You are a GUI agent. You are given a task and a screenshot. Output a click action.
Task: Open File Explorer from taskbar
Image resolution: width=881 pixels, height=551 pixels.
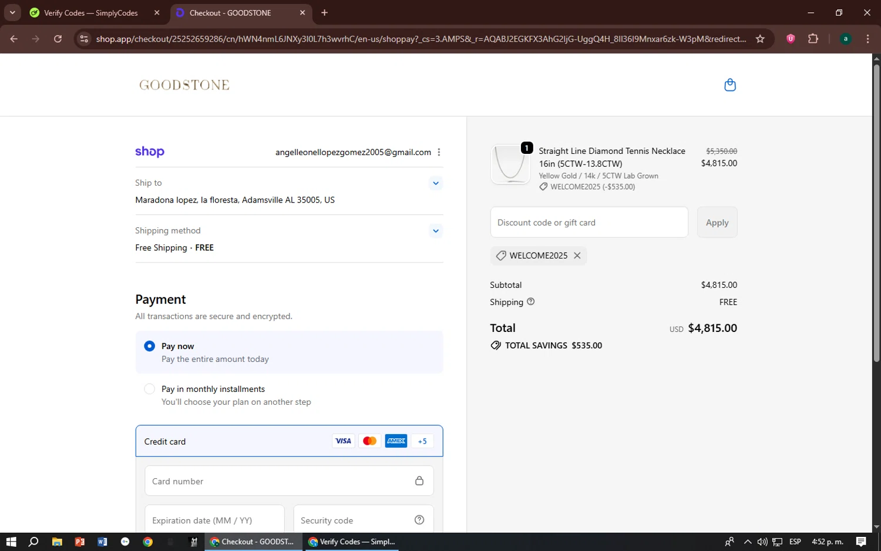click(57, 542)
